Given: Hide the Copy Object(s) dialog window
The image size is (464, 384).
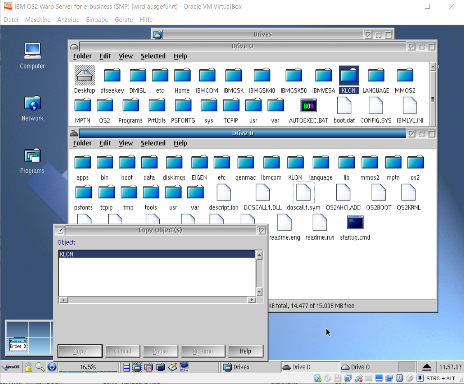Looking at the screenshot, I should tap(261, 231).
